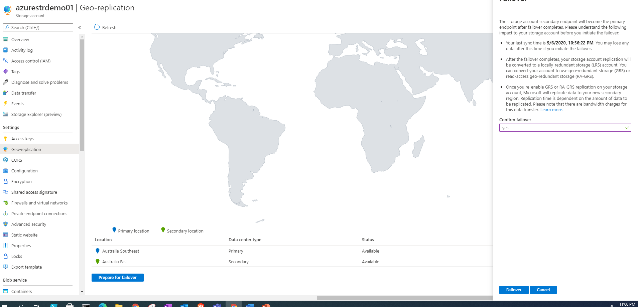Cancel the failover dialog
The image size is (638, 307).
pos(543,290)
